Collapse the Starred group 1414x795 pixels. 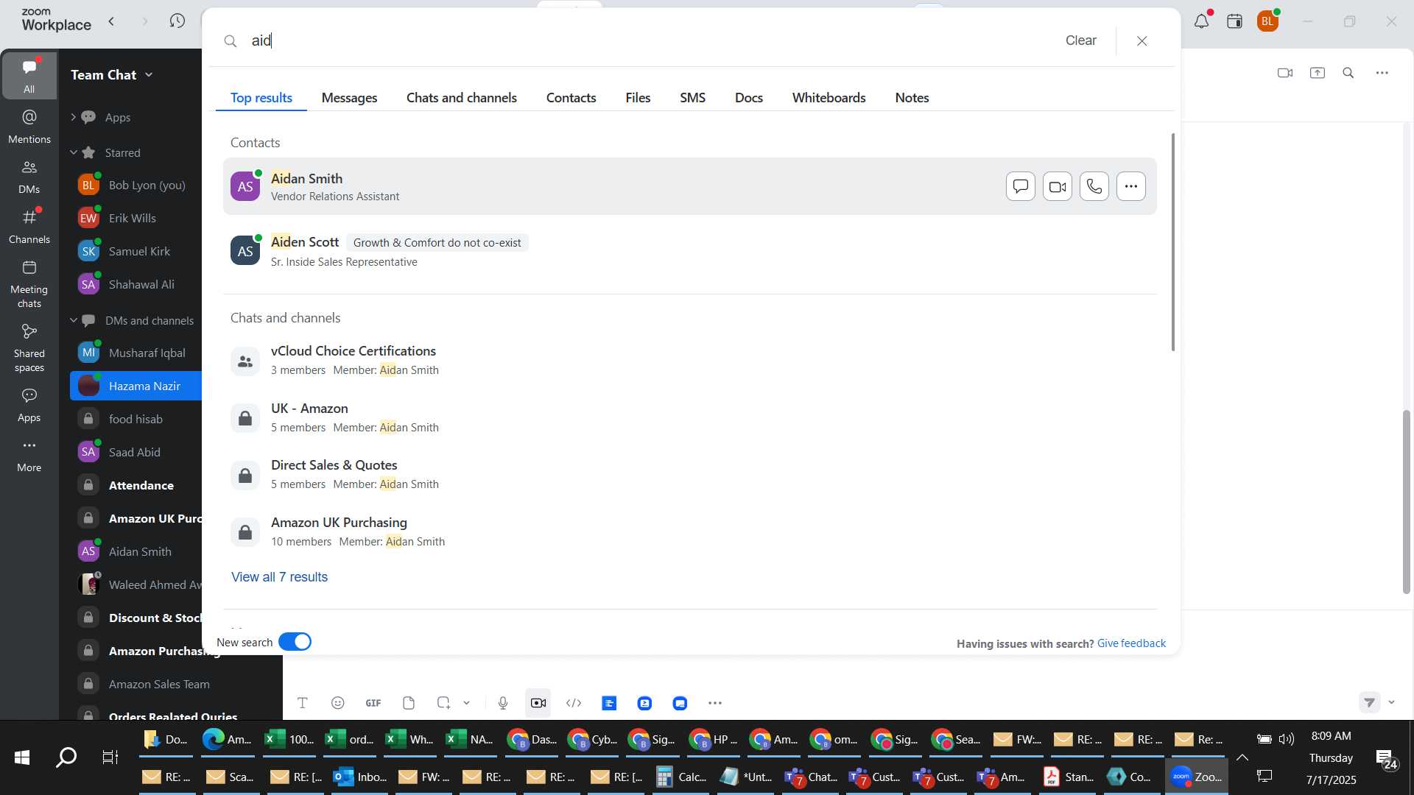point(73,152)
